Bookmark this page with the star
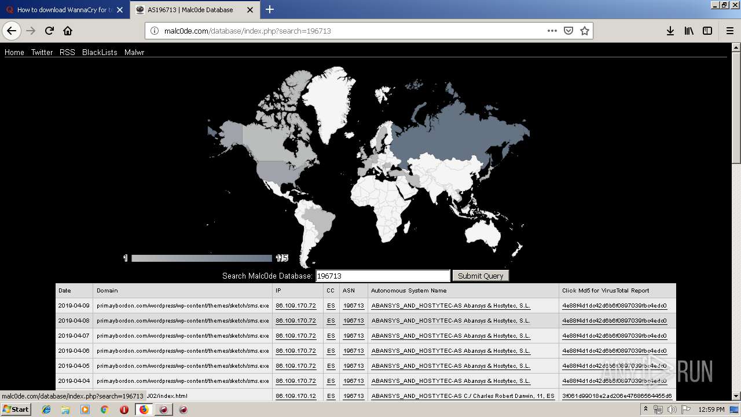Screen dimensions: 741x417 coord(585,31)
